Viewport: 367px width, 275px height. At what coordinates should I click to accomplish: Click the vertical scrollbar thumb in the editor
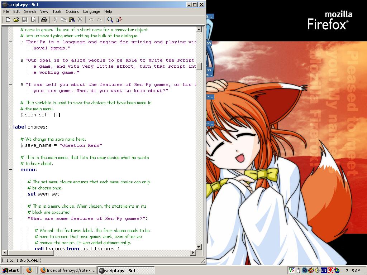click(x=199, y=66)
